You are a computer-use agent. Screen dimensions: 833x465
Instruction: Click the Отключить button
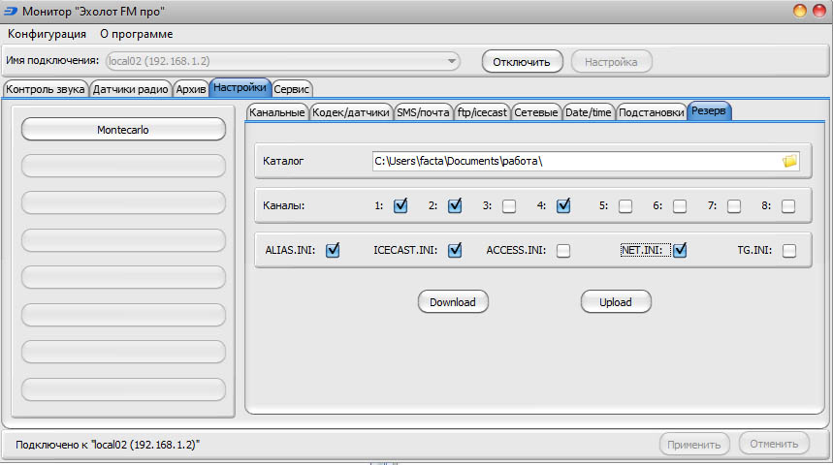coord(522,62)
